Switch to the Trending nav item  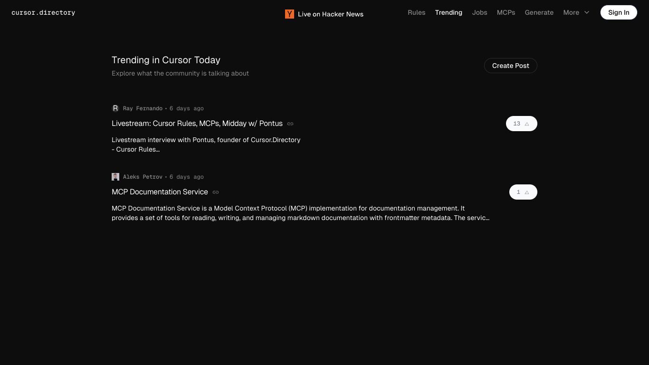tap(449, 12)
